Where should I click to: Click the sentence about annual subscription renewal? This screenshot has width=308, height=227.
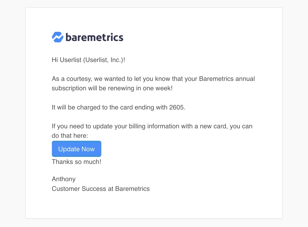click(153, 83)
